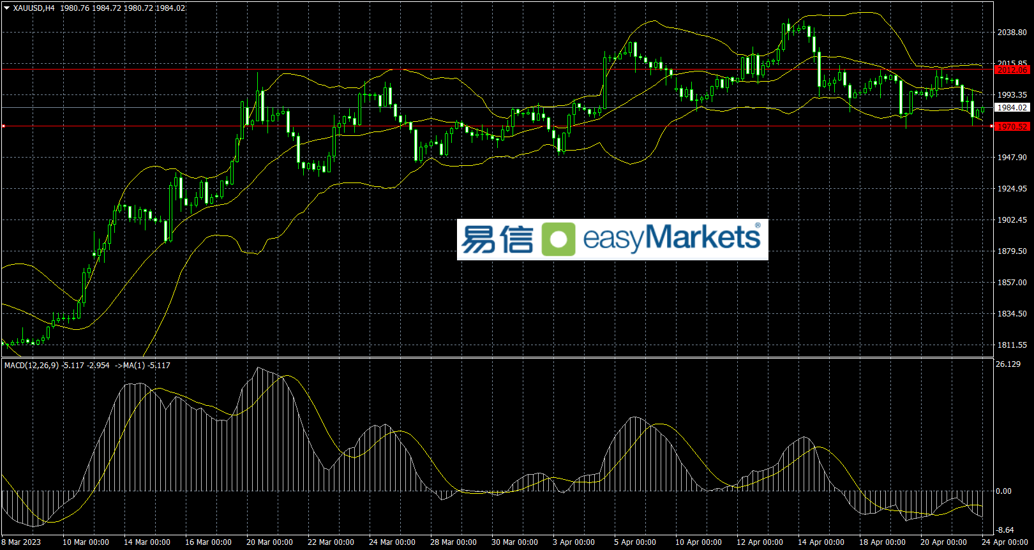The height and width of the screenshot is (550, 1034).
Task: Click the 1993.35 price axis label
Action: pos(1012,95)
